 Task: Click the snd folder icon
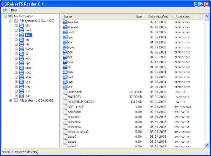[x=65, y=77]
